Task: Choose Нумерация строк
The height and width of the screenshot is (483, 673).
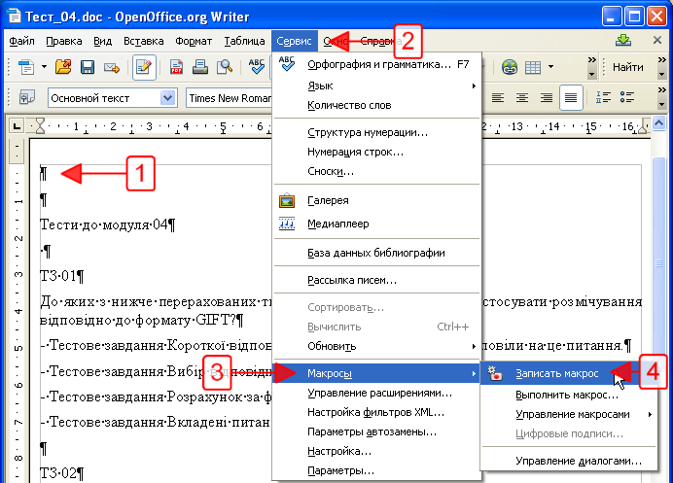Action: coord(376,152)
